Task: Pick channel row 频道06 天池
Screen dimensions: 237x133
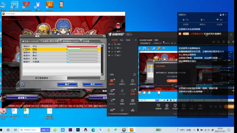Action: pyautogui.click(x=62, y=59)
